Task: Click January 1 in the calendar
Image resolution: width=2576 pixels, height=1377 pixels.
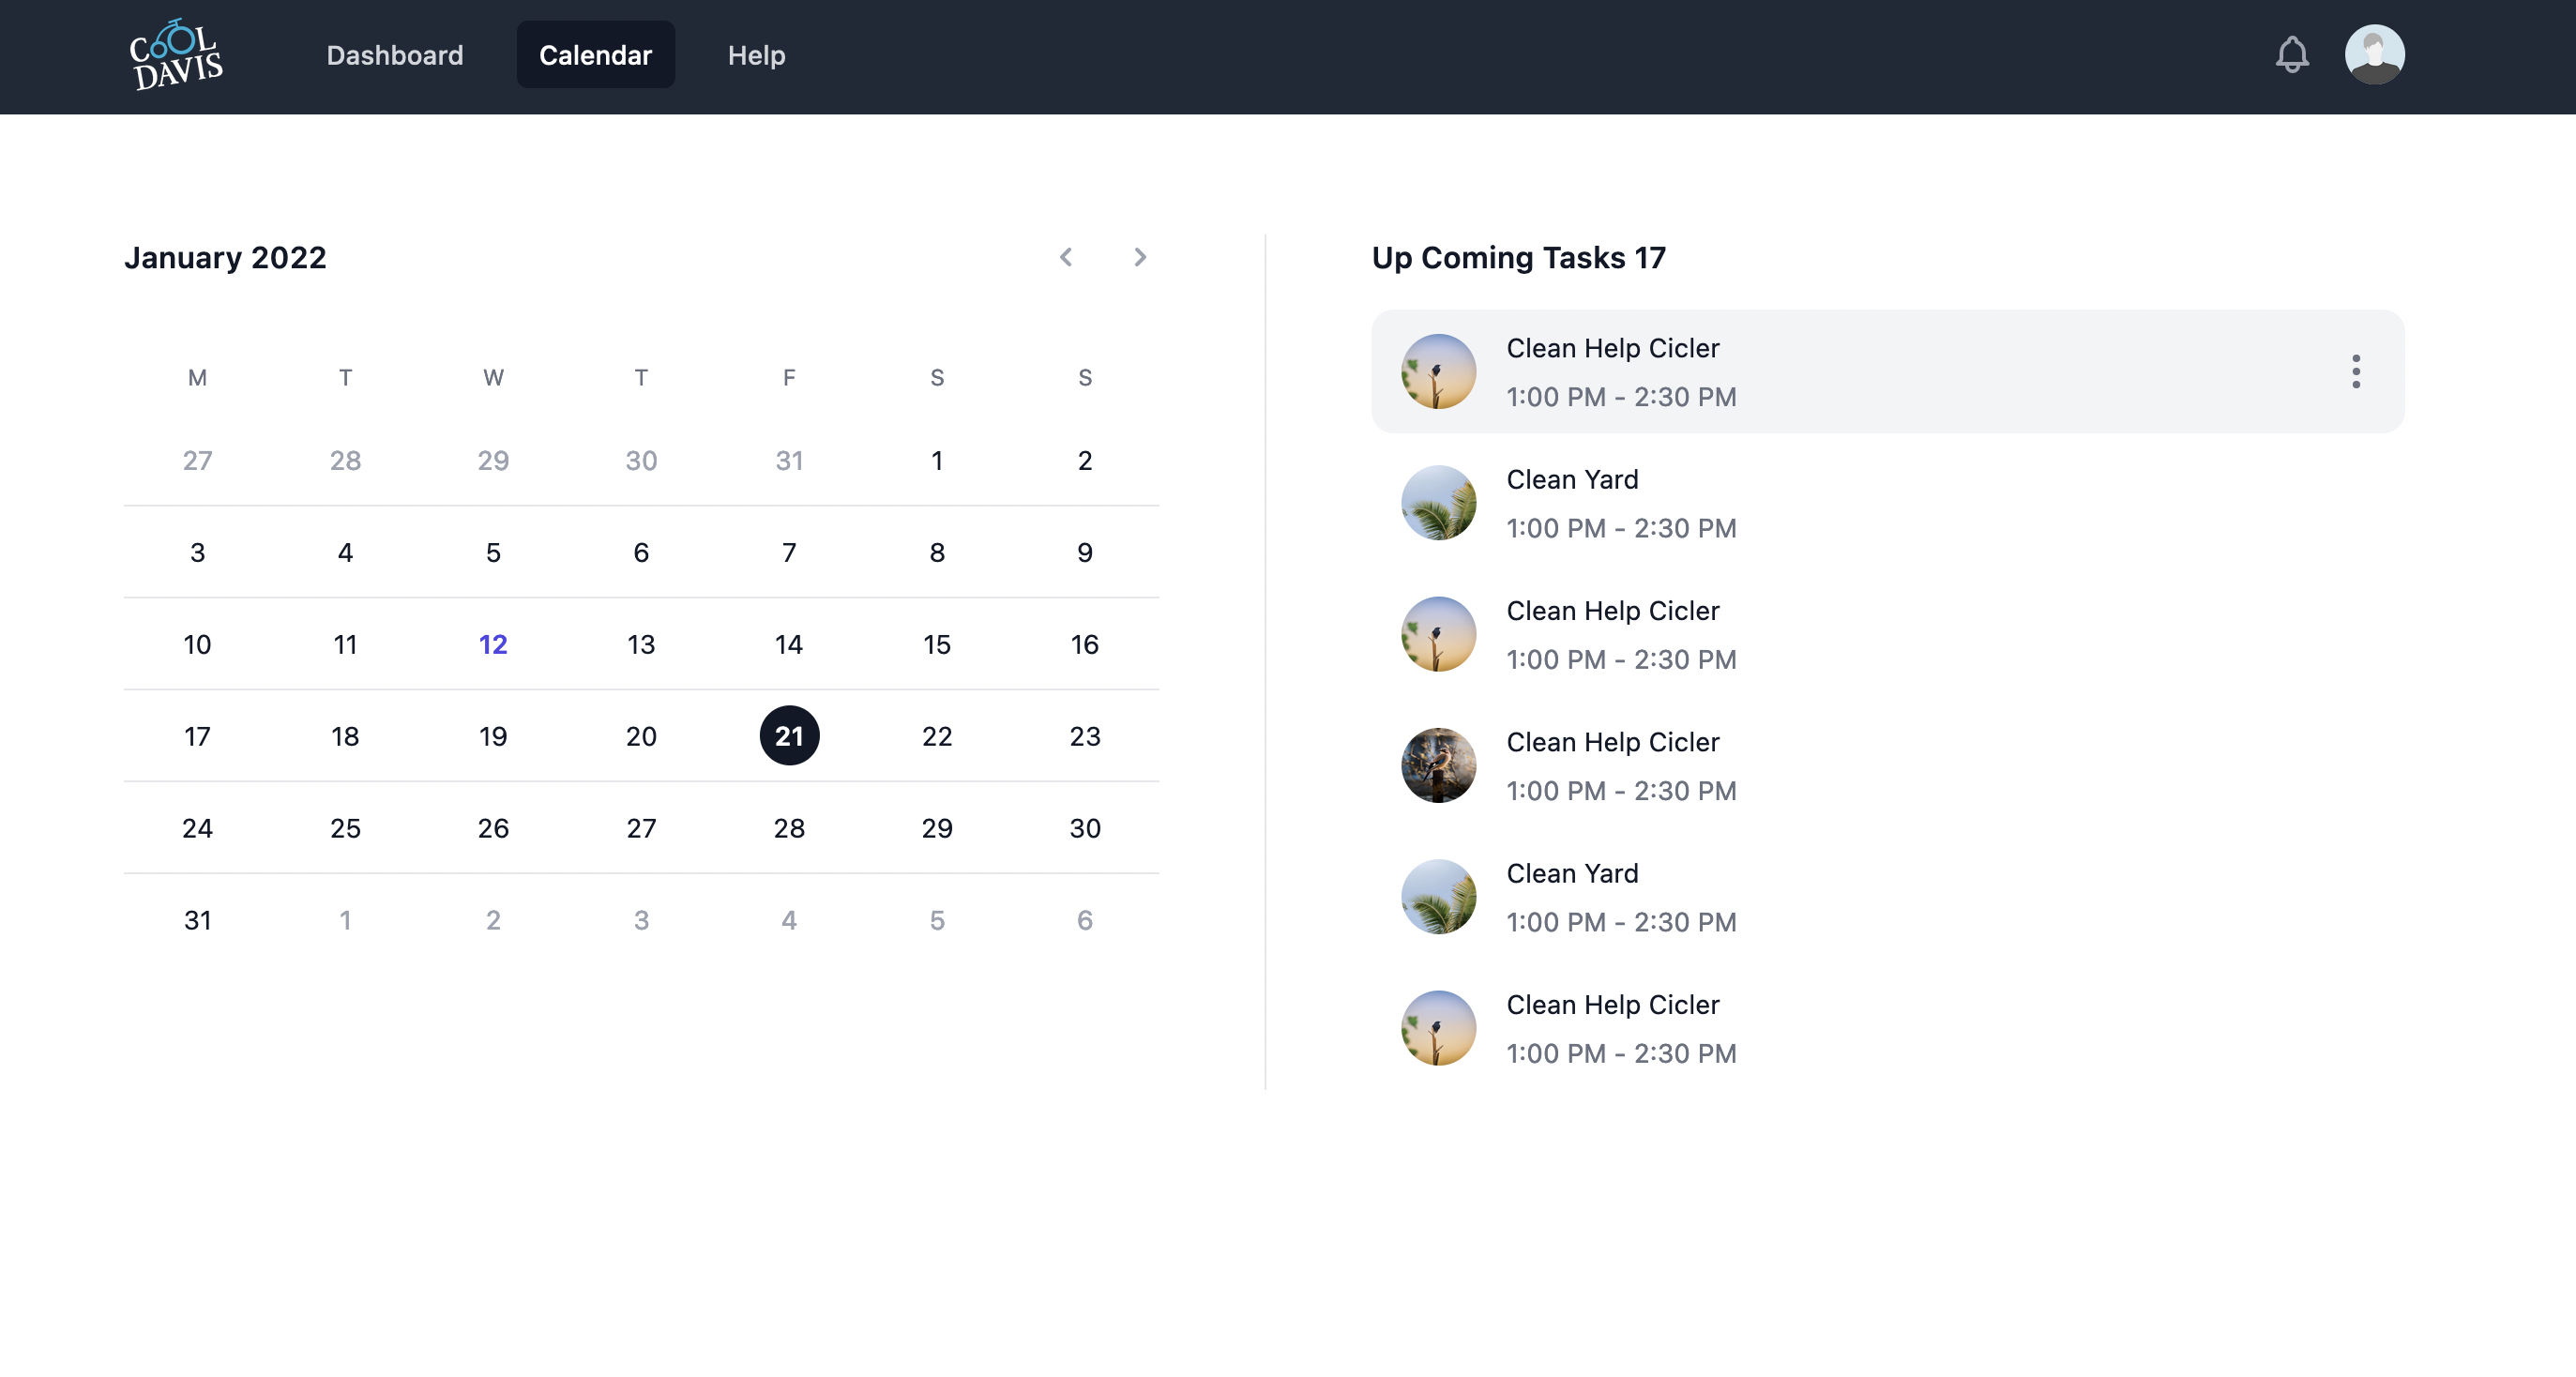Action: (936, 460)
